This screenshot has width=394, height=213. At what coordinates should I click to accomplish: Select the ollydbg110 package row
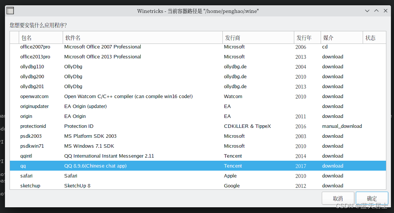tap(198, 67)
